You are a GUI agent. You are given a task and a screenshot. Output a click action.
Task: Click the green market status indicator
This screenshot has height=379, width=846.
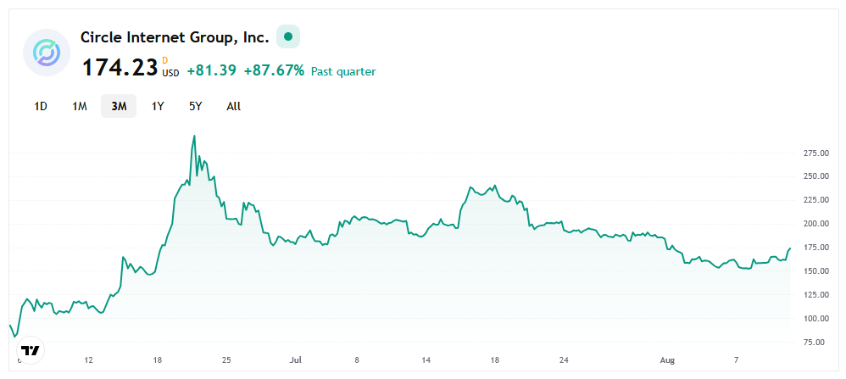coord(288,37)
